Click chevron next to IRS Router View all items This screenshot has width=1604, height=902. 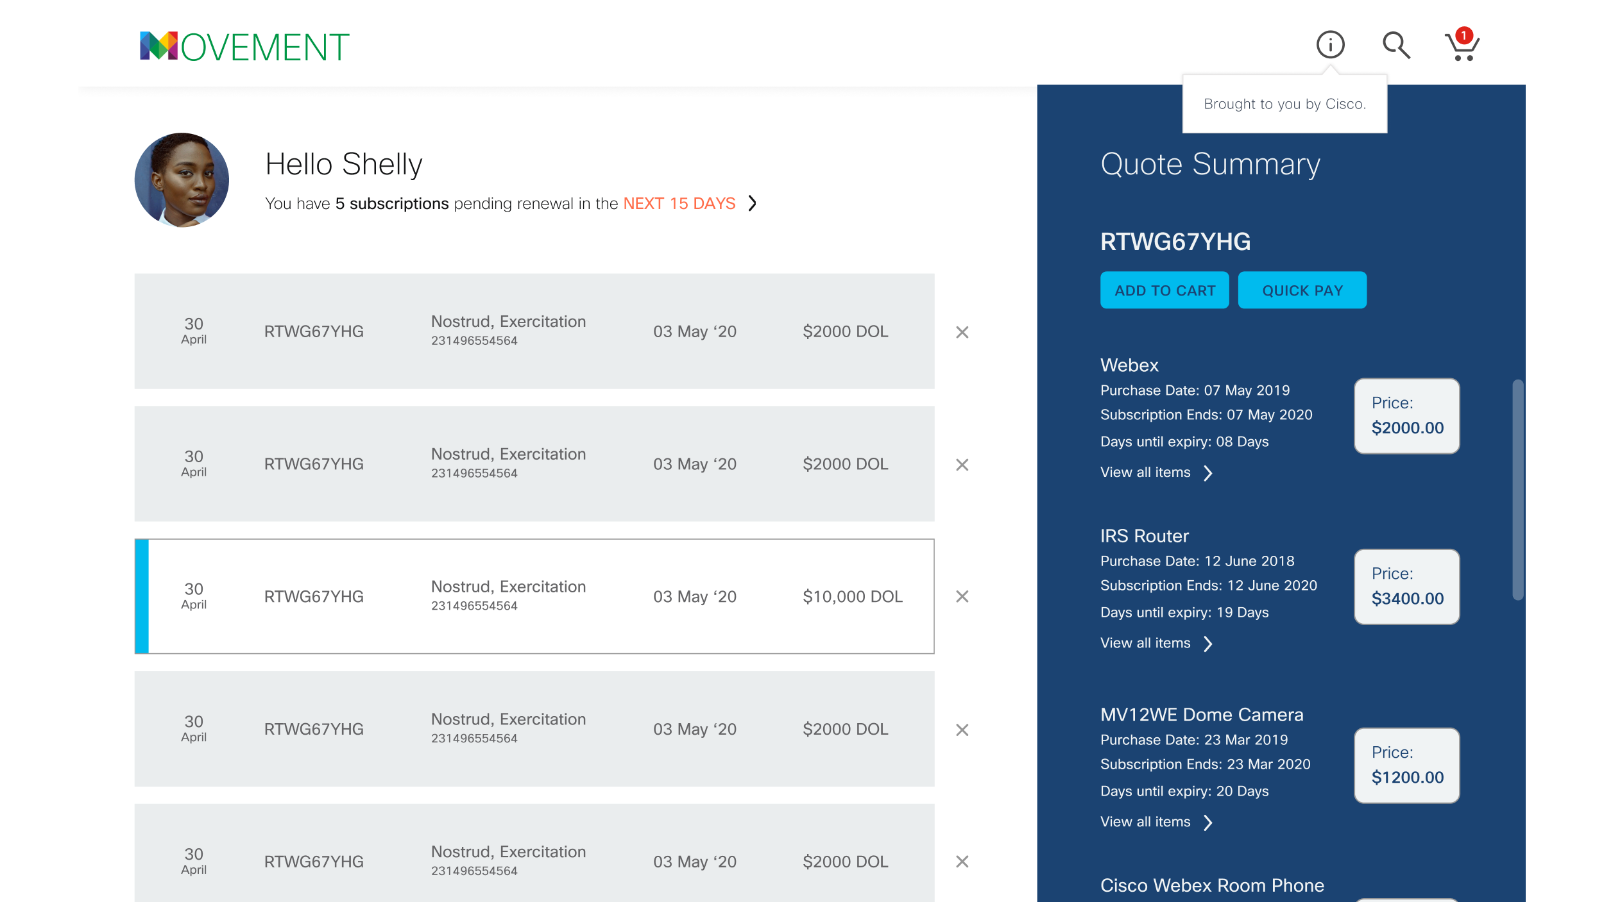tap(1208, 644)
